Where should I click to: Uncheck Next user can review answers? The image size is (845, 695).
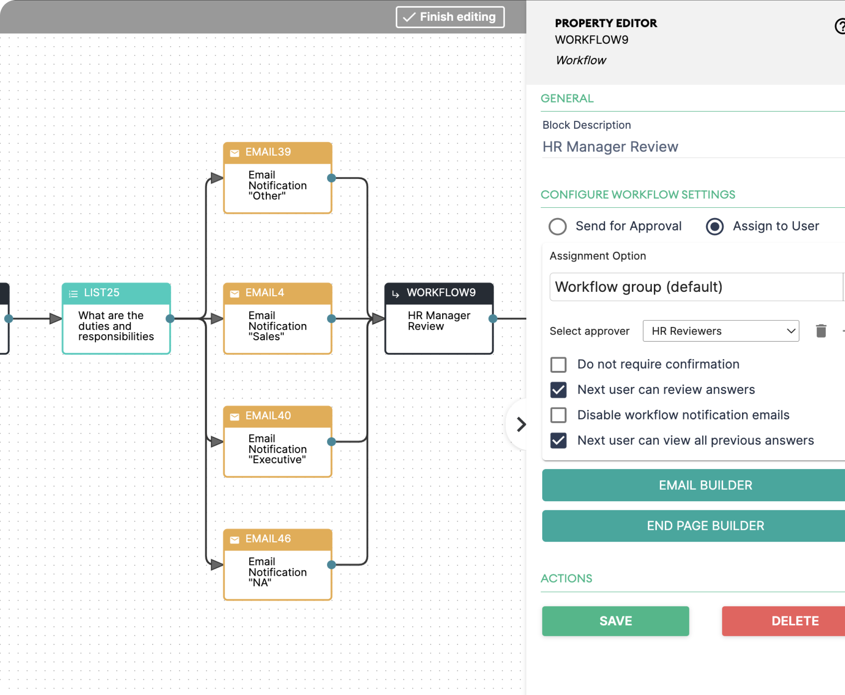pyautogui.click(x=558, y=390)
